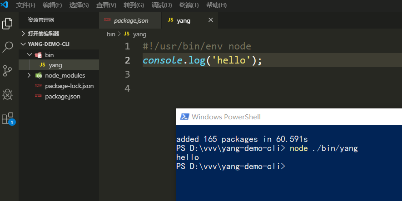This screenshot has width=402, height=201.
Task: Select the yang file in explorer
Action: coord(55,65)
